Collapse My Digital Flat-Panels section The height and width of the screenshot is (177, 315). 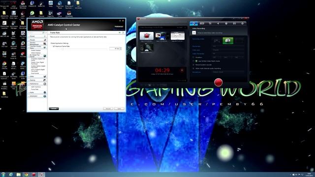[37, 56]
